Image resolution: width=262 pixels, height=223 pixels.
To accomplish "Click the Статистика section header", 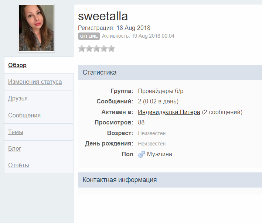I will 99,72.
